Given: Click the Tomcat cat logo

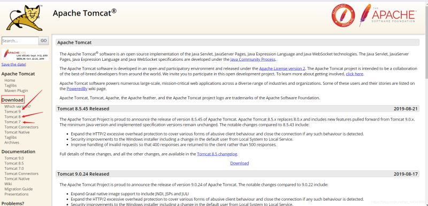Looking at the screenshot, I should pyautogui.click(x=25, y=18).
